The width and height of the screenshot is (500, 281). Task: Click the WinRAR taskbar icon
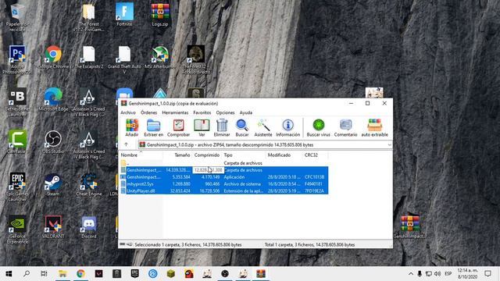(x=260, y=273)
